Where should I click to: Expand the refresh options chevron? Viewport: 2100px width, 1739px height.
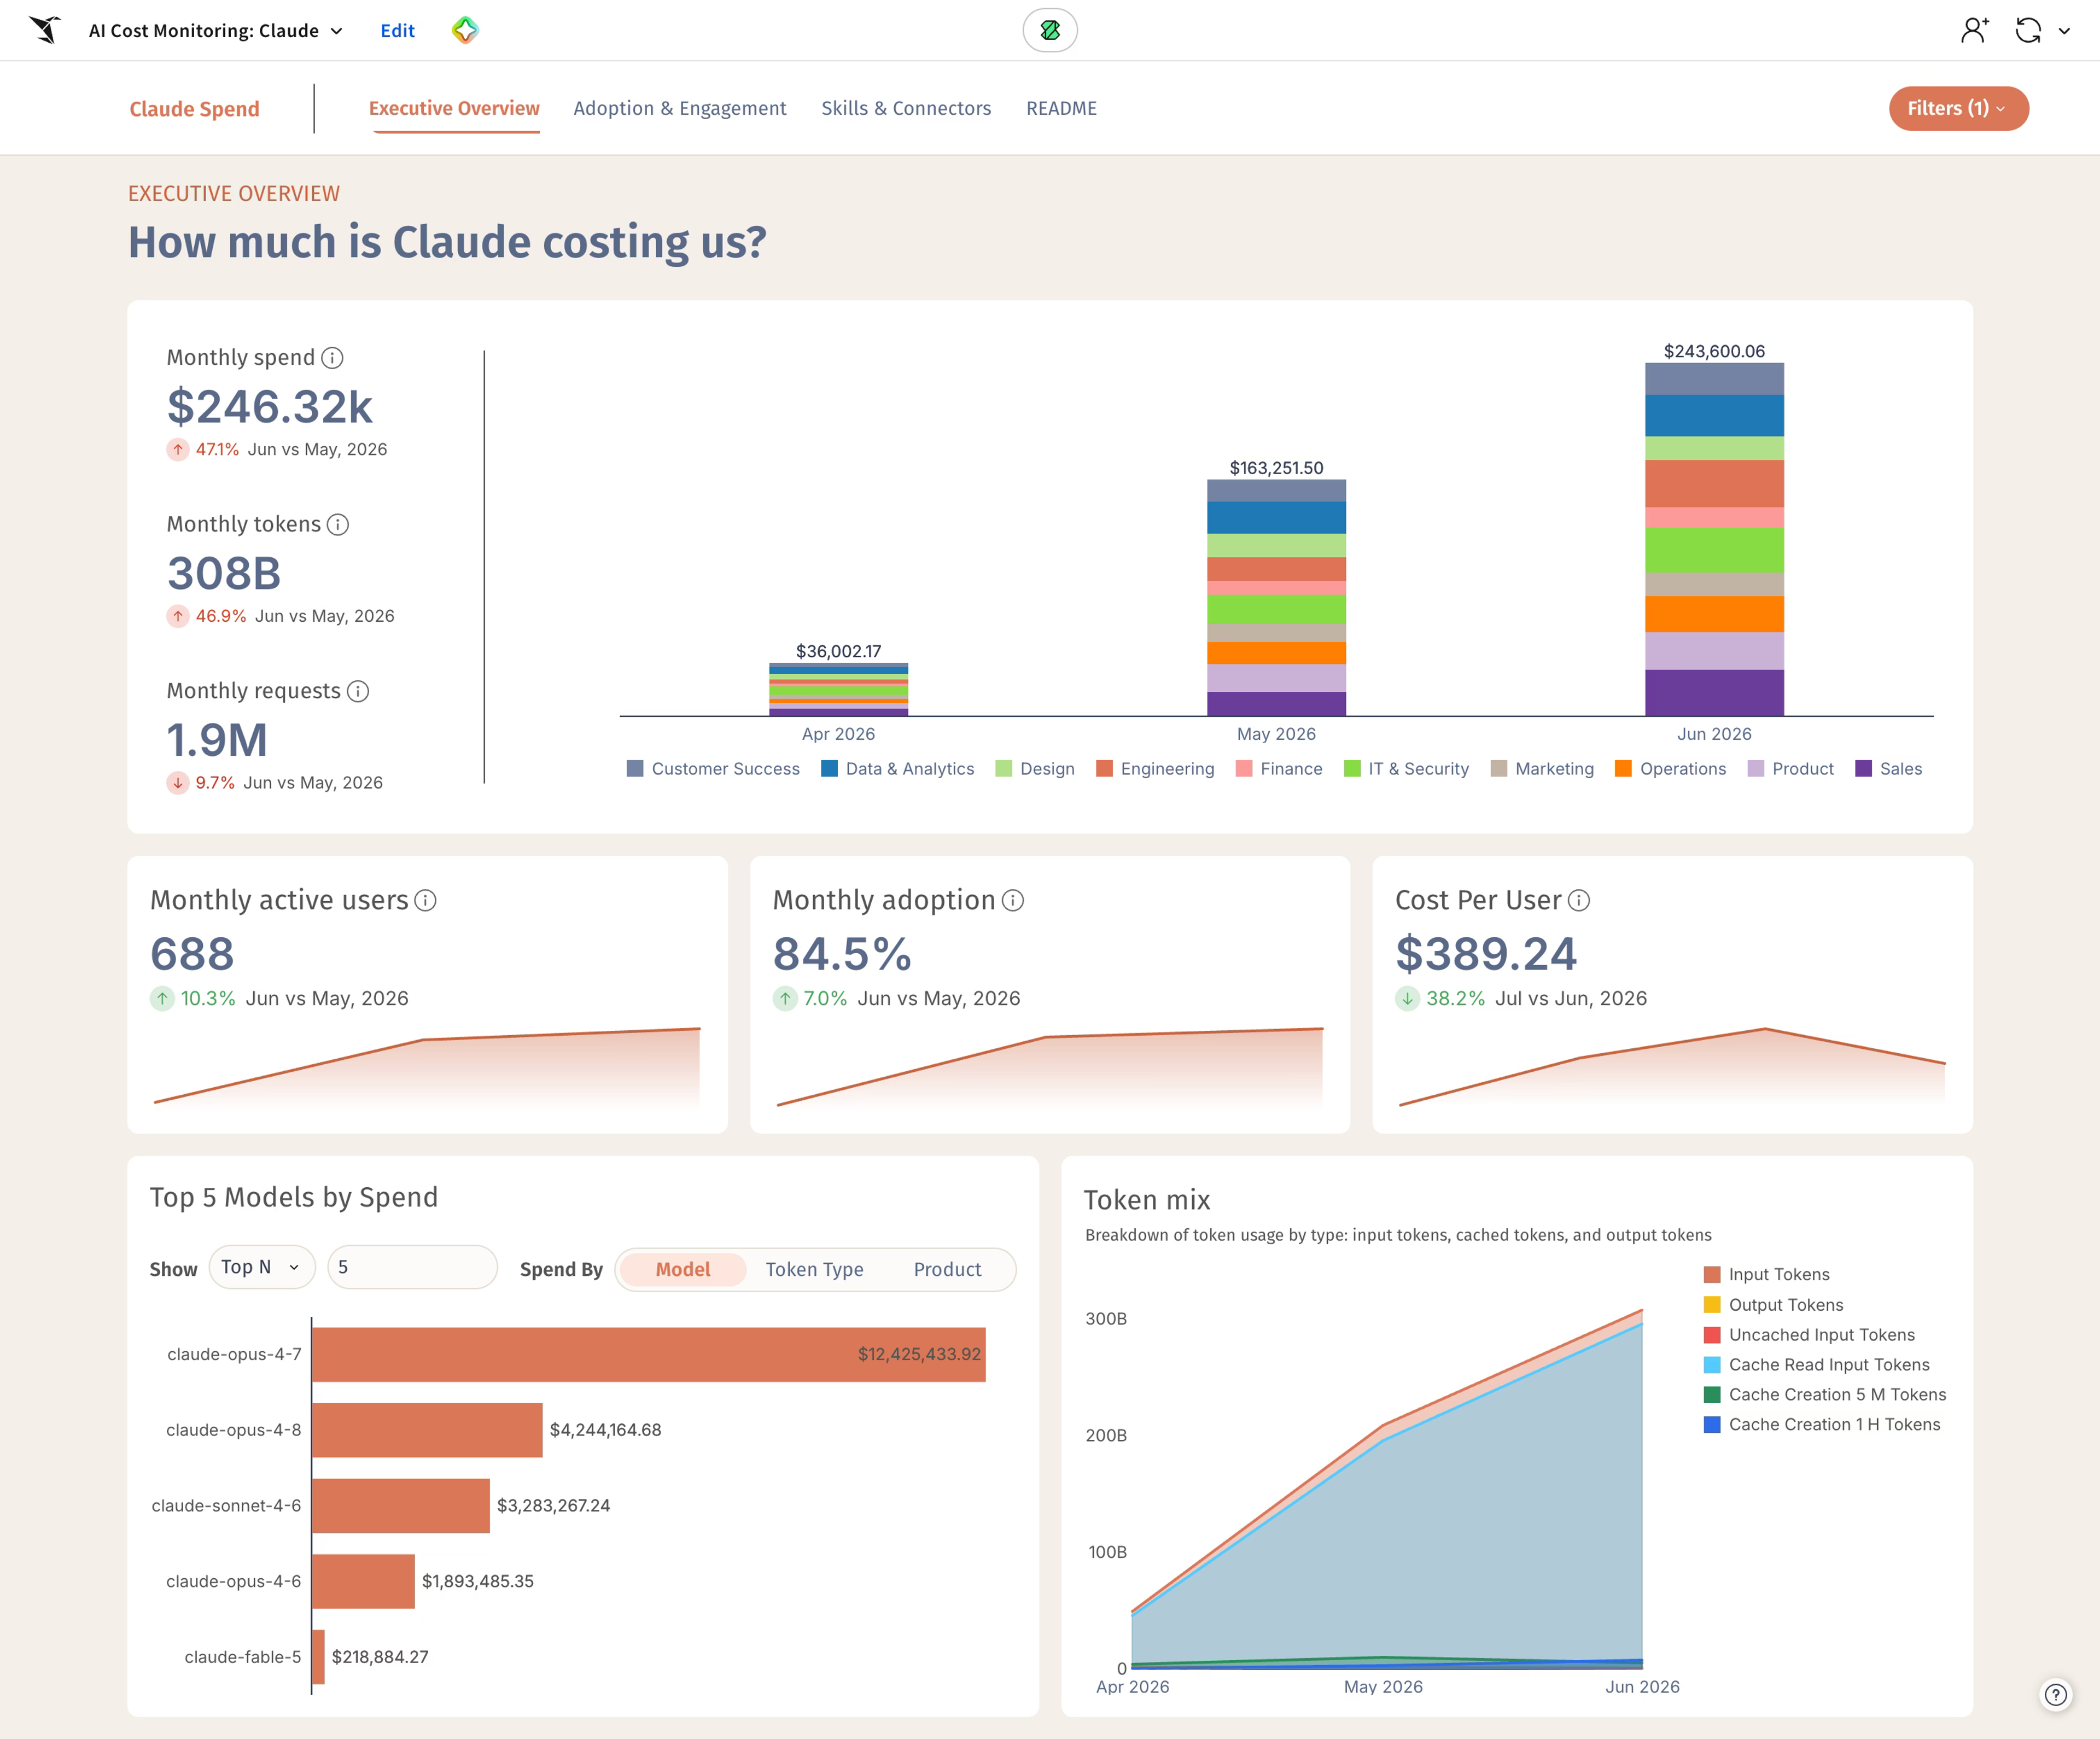click(x=2064, y=31)
